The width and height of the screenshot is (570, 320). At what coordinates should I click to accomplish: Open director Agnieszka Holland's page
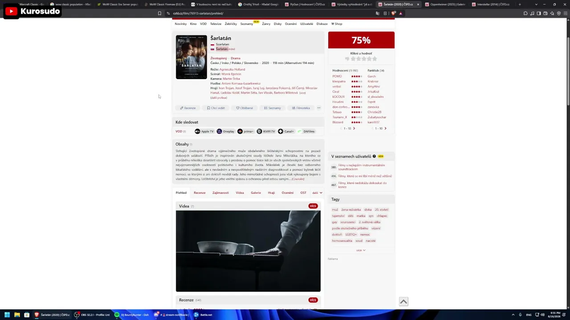pos(232,69)
